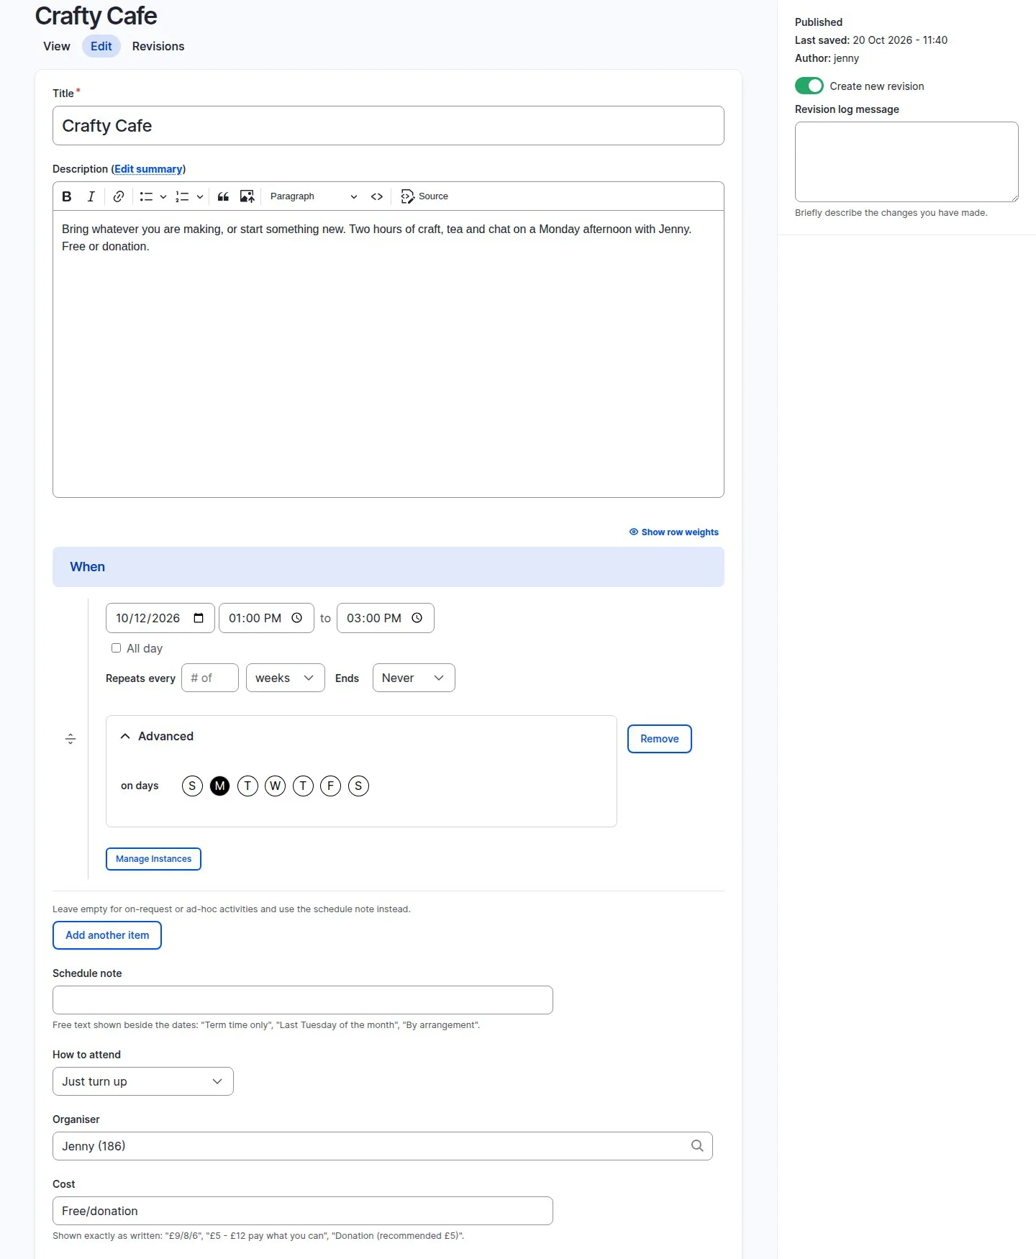The width and height of the screenshot is (1036, 1259).
Task: Open the insert image tool
Action: pyautogui.click(x=247, y=196)
